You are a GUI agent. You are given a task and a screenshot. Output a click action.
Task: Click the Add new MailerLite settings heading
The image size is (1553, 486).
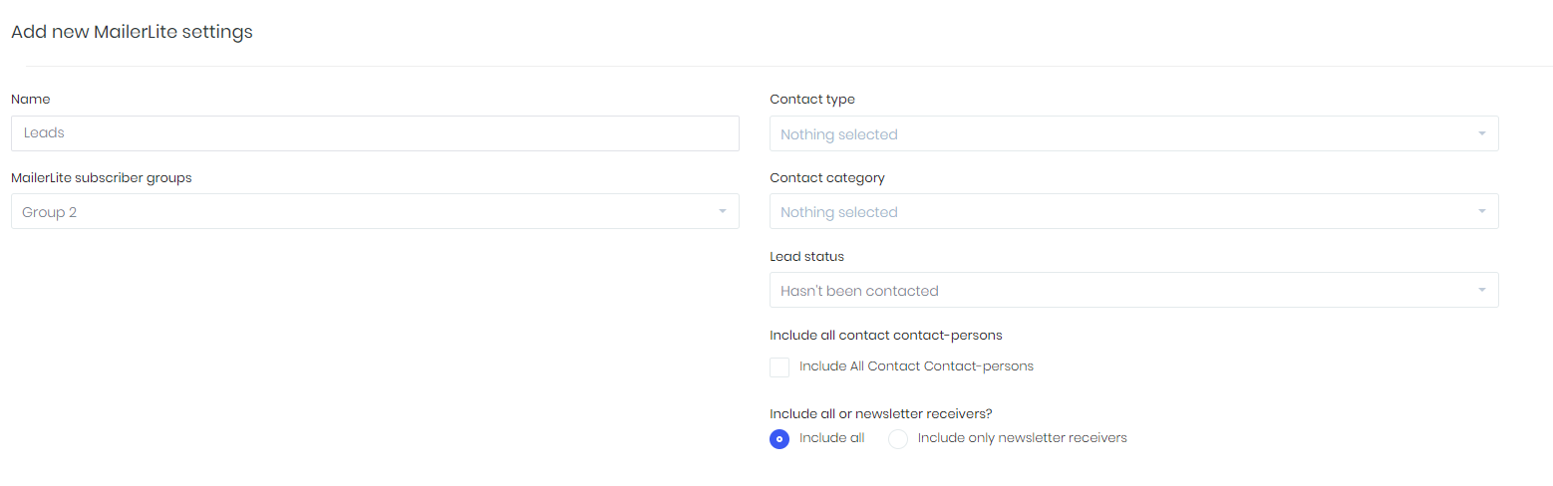point(132,32)
